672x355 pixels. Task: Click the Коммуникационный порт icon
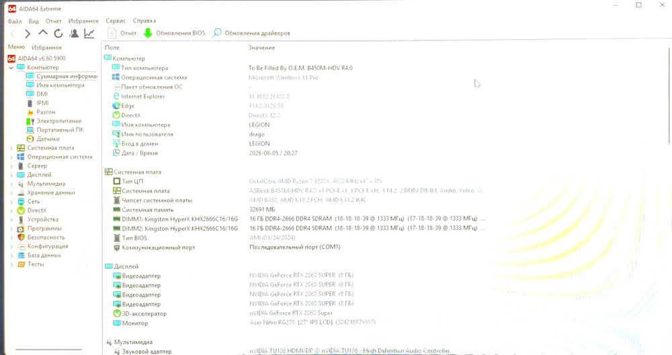pyautogui.click(x=116, y=247)
